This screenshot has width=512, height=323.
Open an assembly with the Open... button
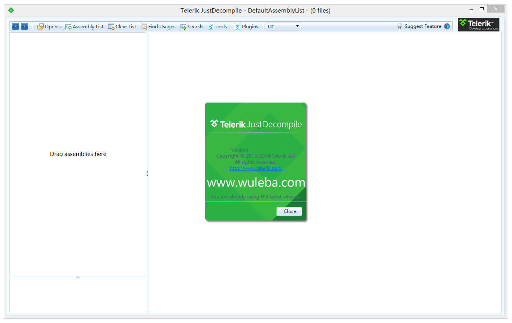(x=49, y=26)
